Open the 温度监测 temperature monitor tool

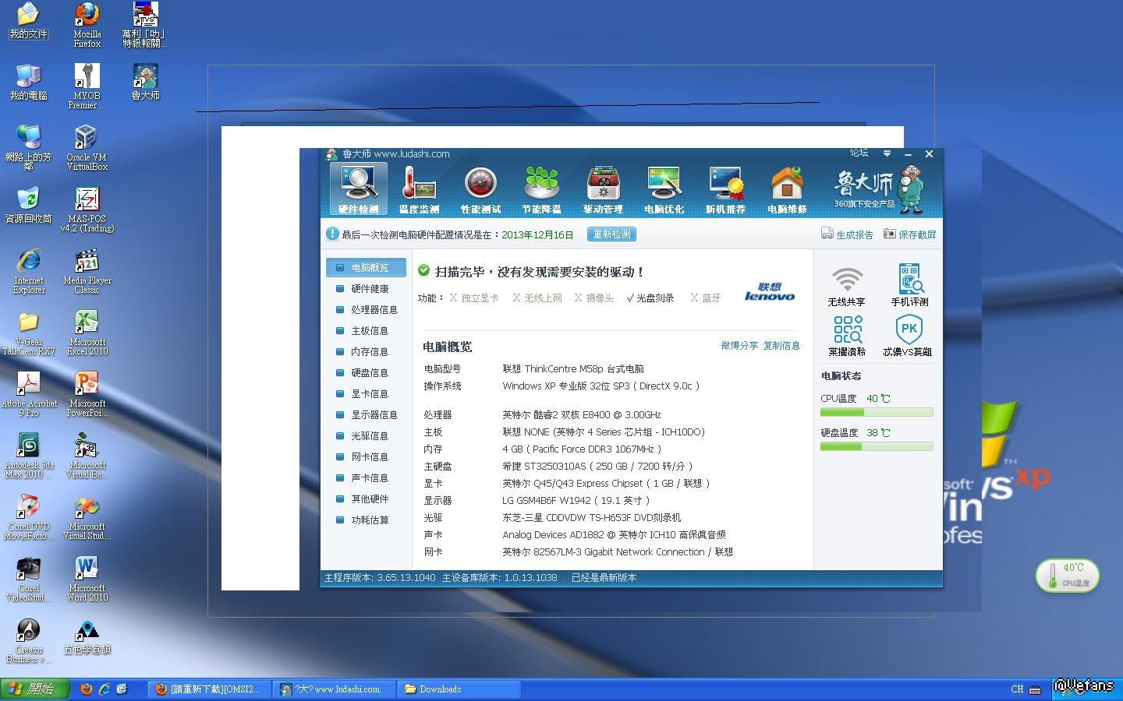419,189
